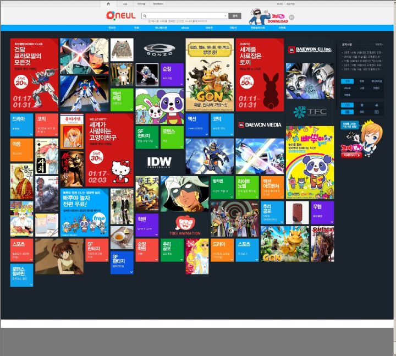Expand the green 로맨스 tile chevron

pos(182,147)
